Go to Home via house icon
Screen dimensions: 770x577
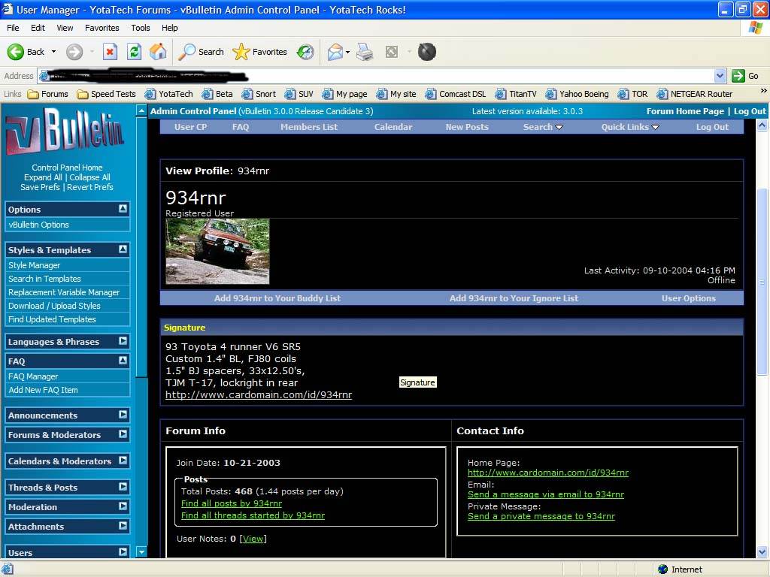click(158, 52)
